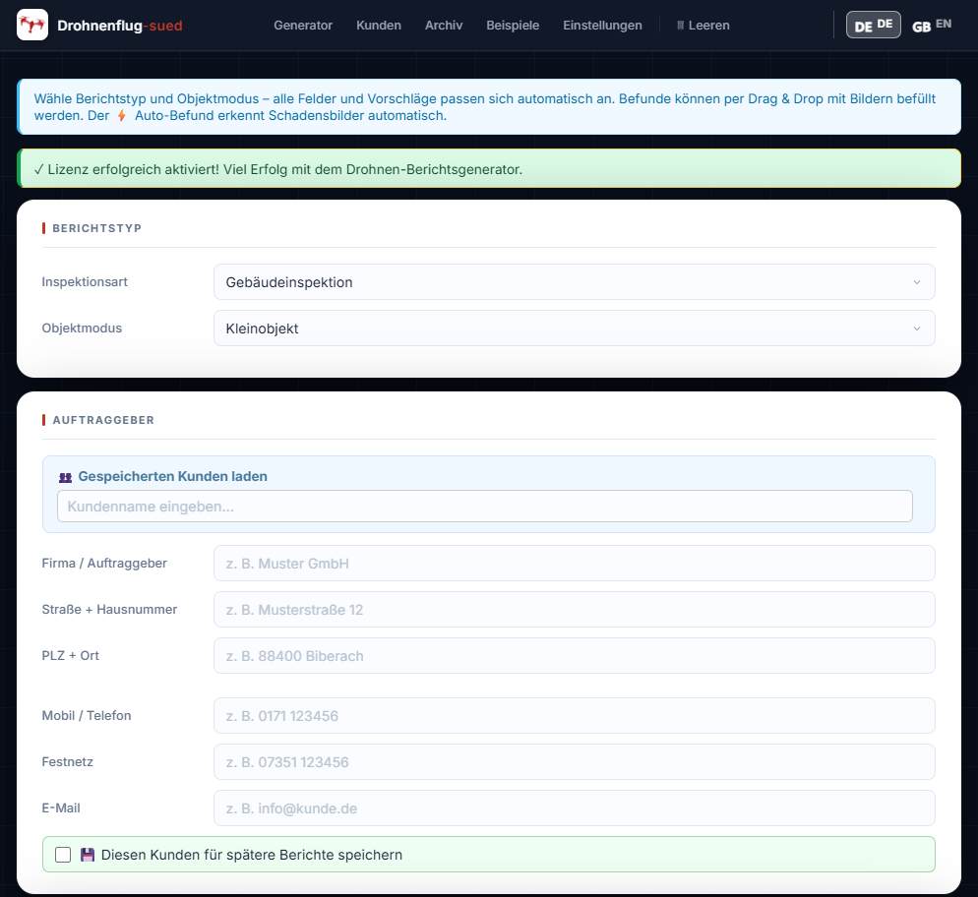Click into the E-Mail input field
The height and width of the screenshot is (897, 978).
[x=574, y=808]
